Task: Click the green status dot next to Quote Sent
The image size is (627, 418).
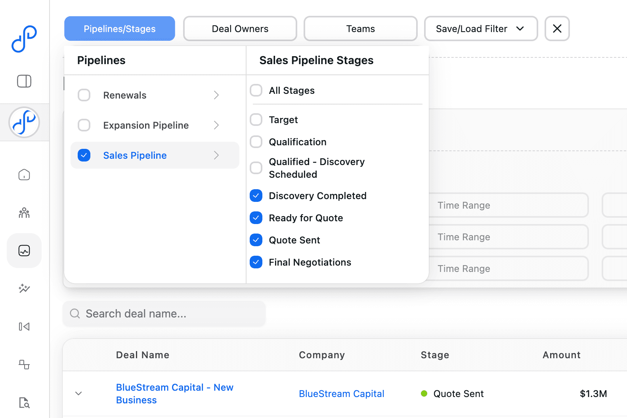Action: 424,393
